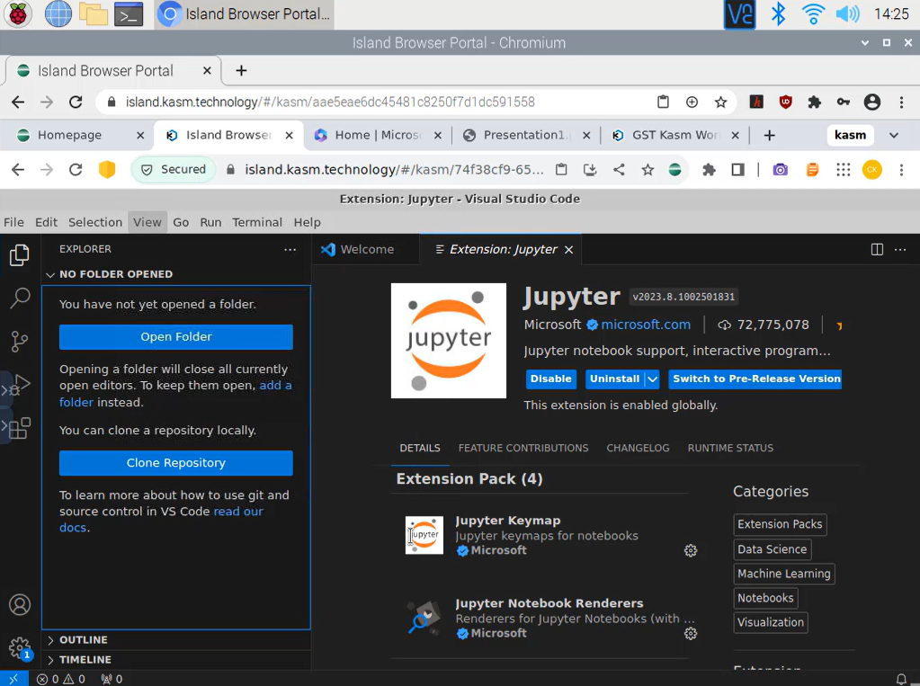Open Chromium extensions puzzle icon
The width and height of the screenshot is (920, 686).
click(x=815, y=102)
